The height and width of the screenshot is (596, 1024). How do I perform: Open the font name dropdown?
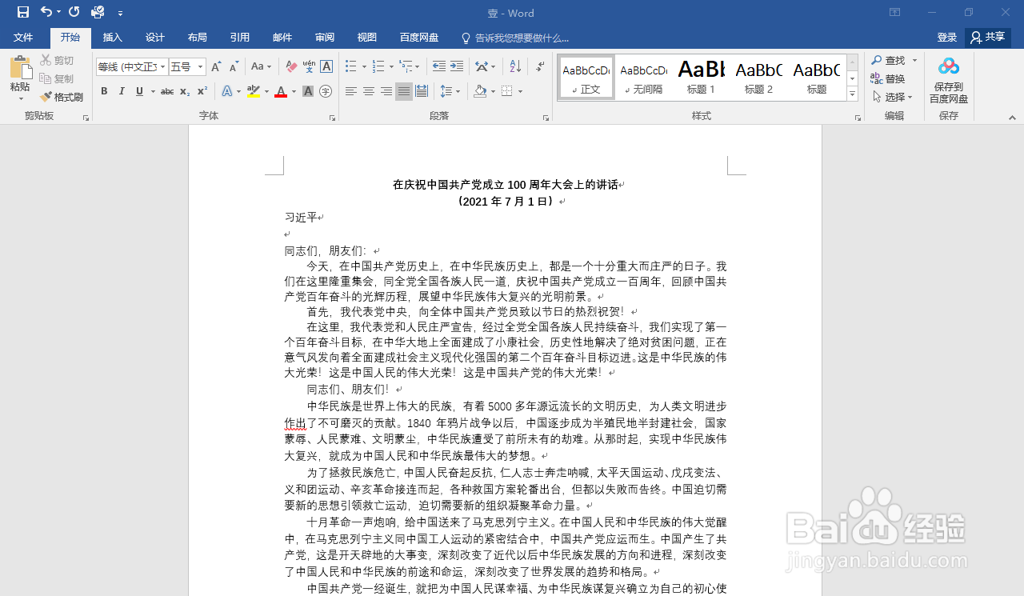(x=163, y=67)
